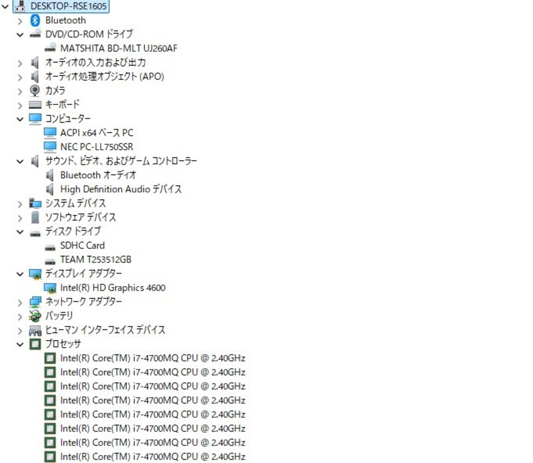533x463 pixels.
Task: Click the icon beside ディスプレイ アダプター
Action: point(35,274)
